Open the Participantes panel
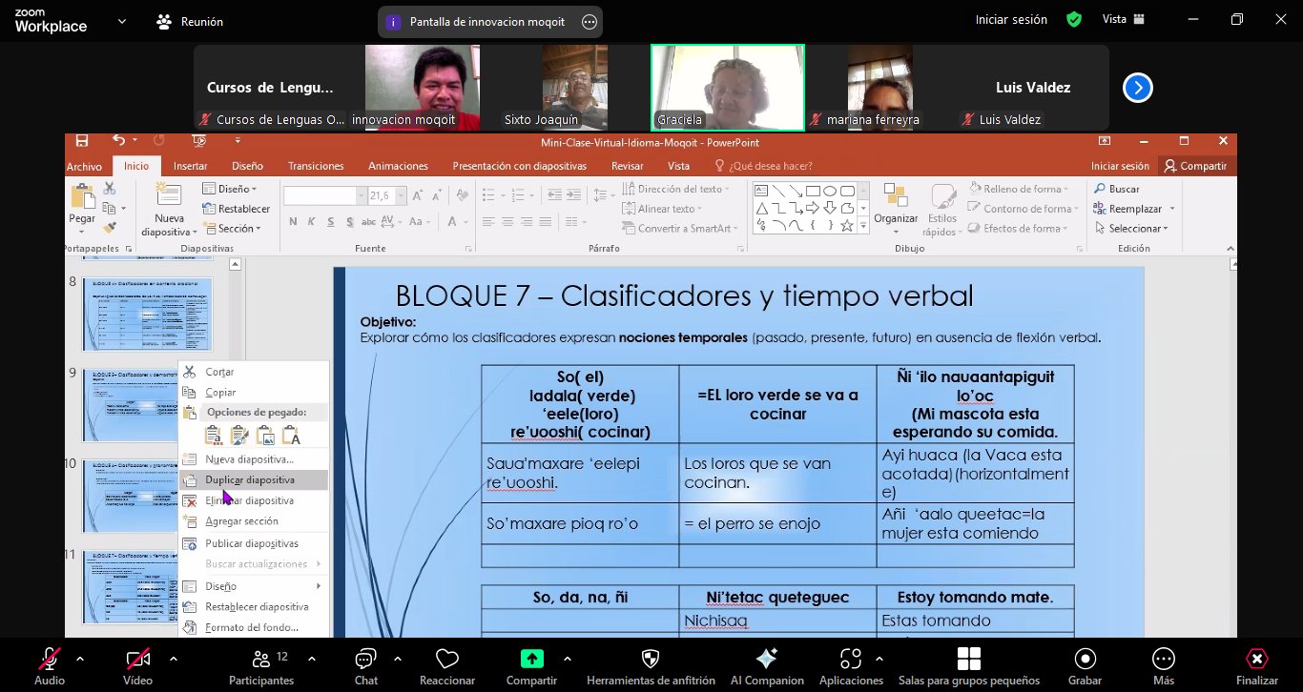Image resolution: width=1303 pixels, height=692 pixels. (x=261, y=660)
